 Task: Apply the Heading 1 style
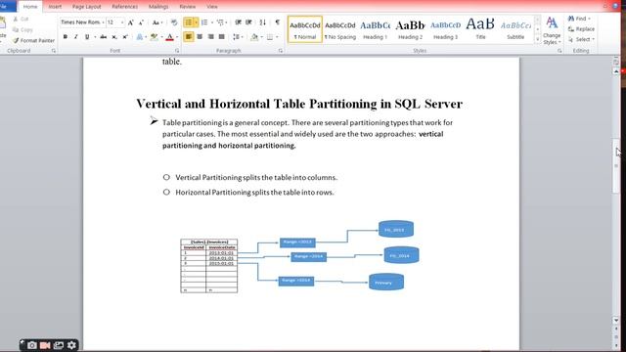click(x=376, y=29)
